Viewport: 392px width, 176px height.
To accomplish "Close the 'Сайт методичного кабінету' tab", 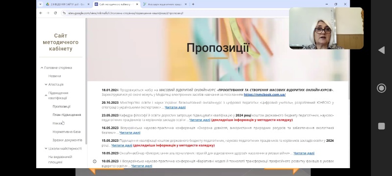I will (x=137, y=4).
